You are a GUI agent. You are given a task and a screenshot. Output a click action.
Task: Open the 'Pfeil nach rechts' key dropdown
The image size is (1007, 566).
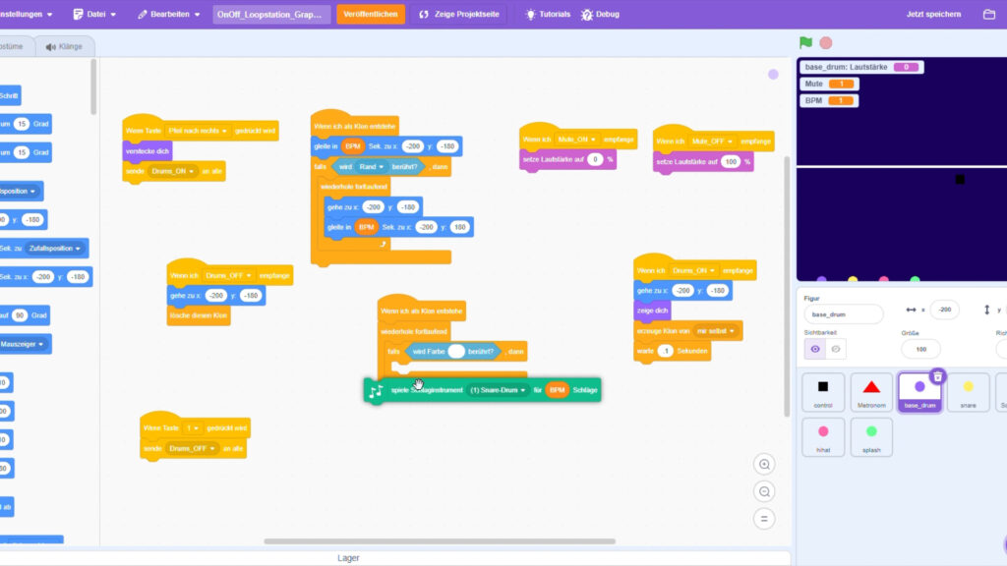199,130
